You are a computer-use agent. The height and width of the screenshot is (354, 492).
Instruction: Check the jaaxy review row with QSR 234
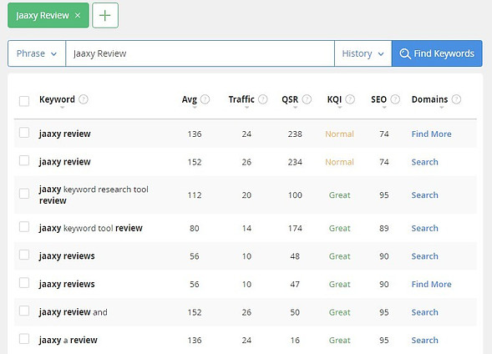click(x=24, y=160)
